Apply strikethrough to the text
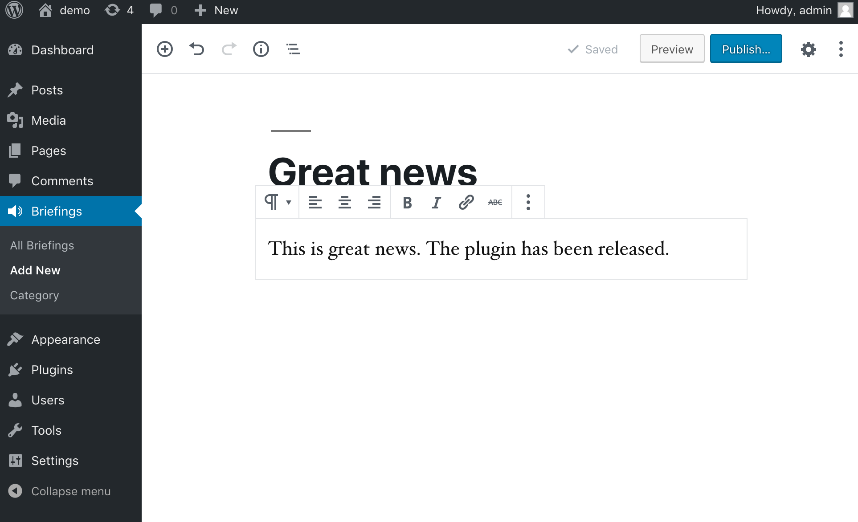Screen dimensions: 858x522 pyautogui.click(x=495, y=202)
